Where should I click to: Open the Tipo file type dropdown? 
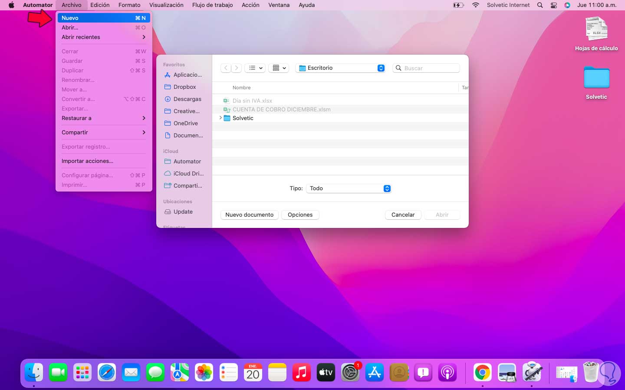pos(349,188)
